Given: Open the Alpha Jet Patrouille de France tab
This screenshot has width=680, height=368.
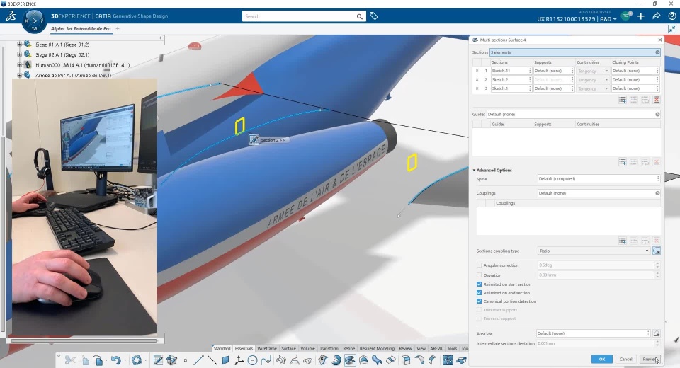Looking at the screenshot, I should click(81, 28).
